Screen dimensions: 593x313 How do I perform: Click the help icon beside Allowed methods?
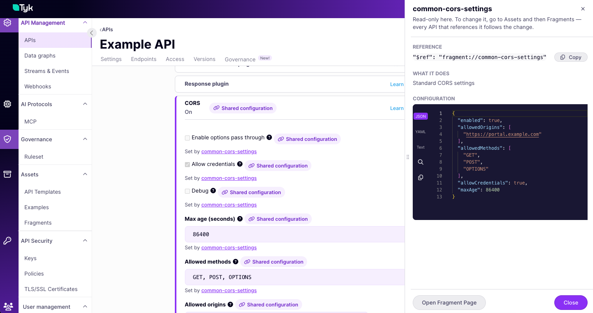click(x=236, y=262)
